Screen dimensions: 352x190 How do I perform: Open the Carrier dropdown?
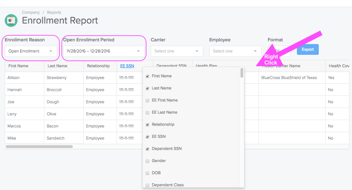tap(177, 51)
